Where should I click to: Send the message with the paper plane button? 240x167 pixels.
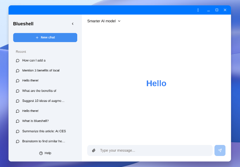[220, 150]
